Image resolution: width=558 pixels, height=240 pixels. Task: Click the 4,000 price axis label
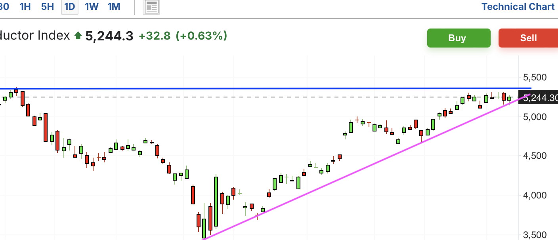point(535,196)
